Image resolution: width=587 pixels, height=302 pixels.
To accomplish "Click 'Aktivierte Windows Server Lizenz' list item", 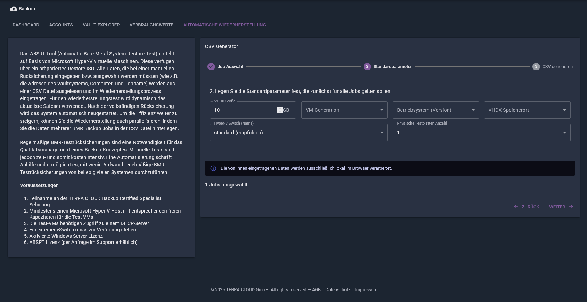I will point(66,236).
